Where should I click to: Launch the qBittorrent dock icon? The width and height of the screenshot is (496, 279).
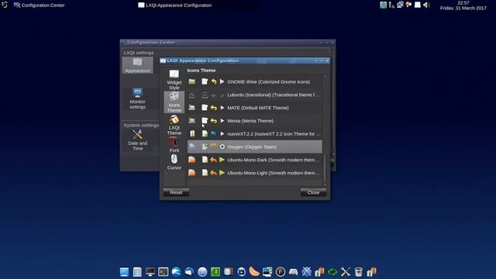[x=202, y=272]
